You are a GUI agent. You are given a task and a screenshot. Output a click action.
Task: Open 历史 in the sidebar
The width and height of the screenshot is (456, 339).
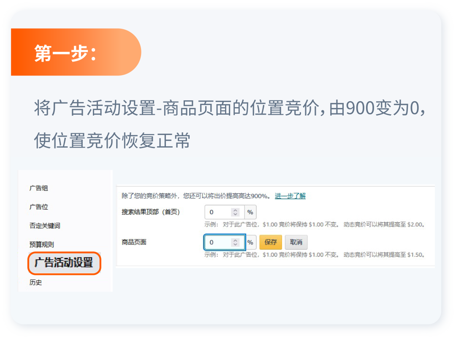click(35, 282)
